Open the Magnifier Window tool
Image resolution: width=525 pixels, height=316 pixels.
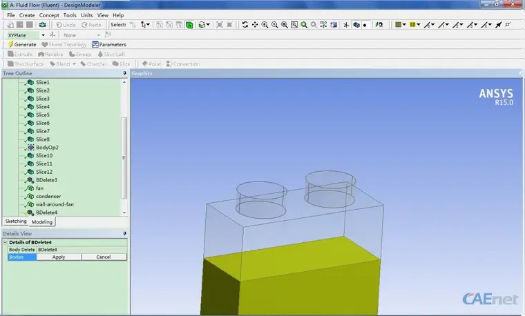pyautogui.click(x=294, y=25)
